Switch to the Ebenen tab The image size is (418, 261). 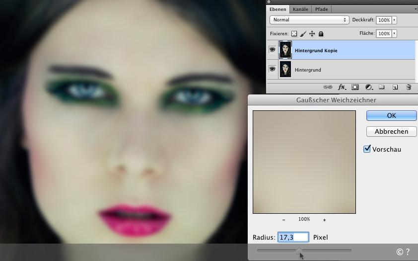[x=278, y=9]
